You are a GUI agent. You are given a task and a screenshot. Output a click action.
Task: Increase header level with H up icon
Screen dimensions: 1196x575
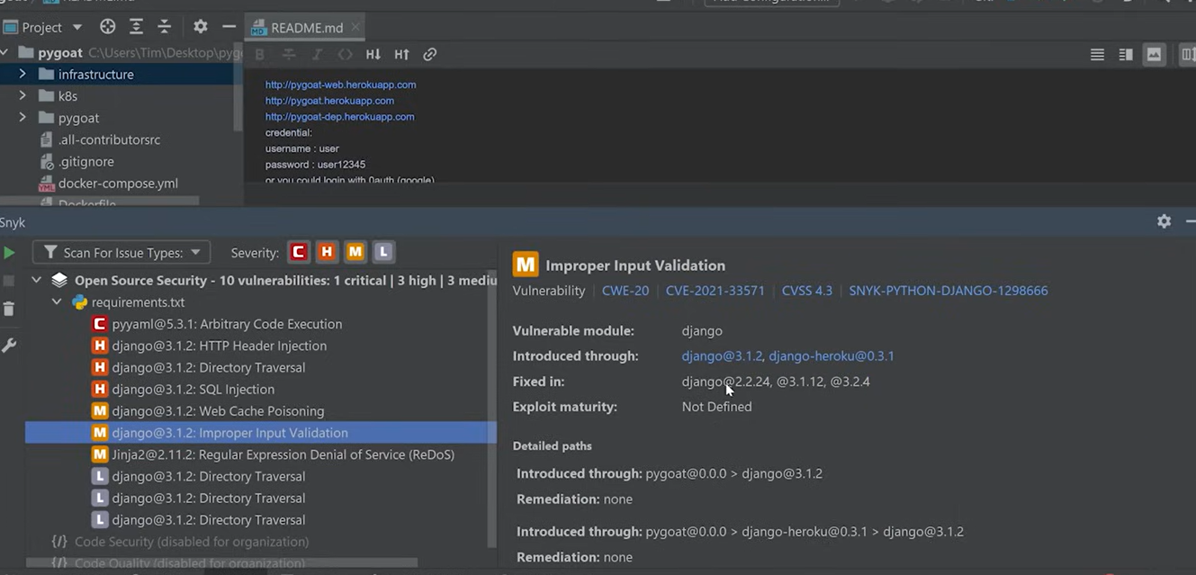click(401, 55)
